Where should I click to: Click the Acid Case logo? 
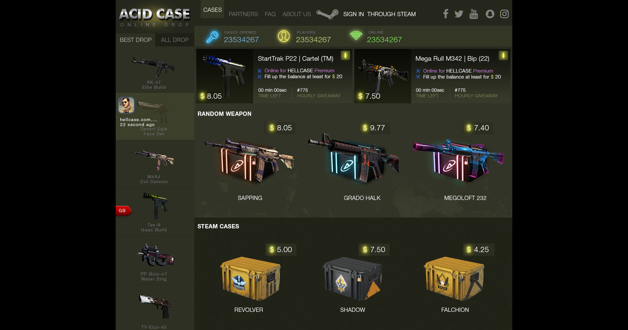tap(154, 17)
